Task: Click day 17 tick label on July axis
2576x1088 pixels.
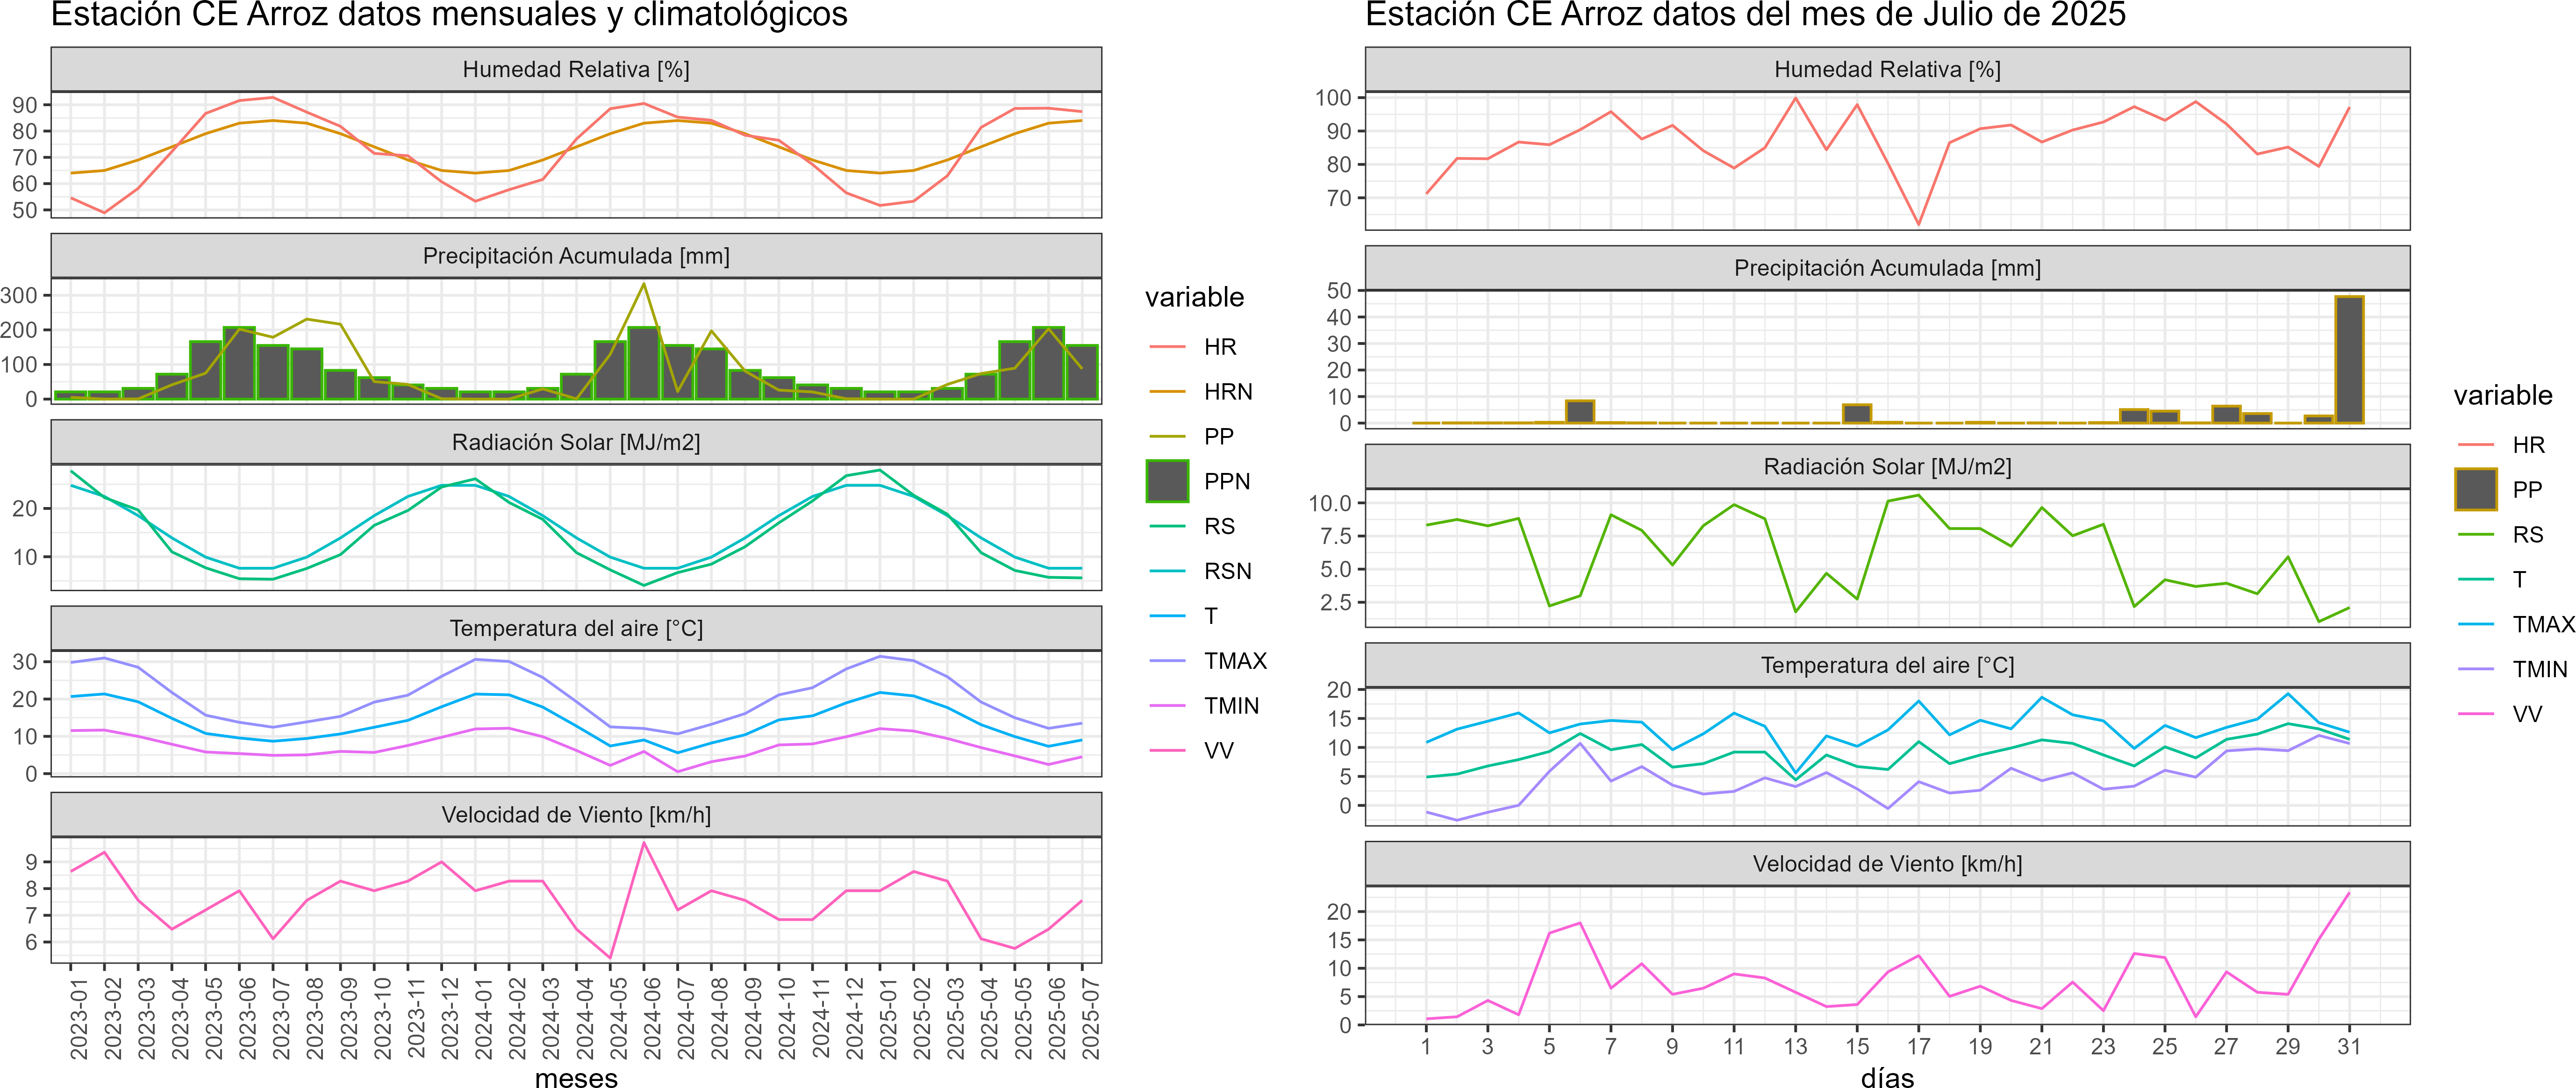Action: [x=1918, y=1046]
